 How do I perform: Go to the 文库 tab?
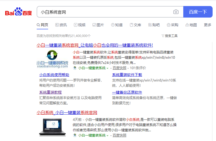(135, 25)
